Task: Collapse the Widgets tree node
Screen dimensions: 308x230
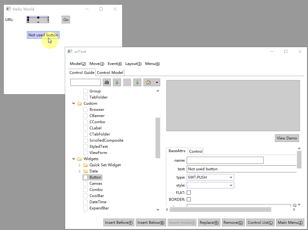Action: click(73, 159)
